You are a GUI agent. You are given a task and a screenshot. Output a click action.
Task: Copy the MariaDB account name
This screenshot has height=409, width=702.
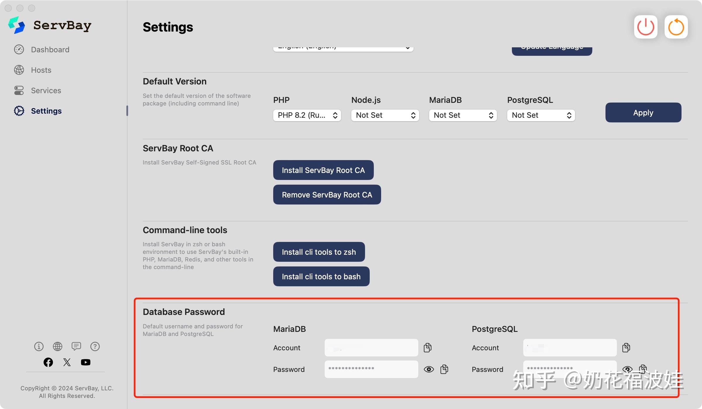pyautogui.click(x=427, y=347)
